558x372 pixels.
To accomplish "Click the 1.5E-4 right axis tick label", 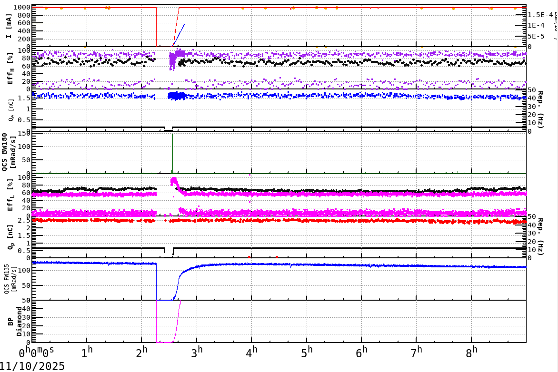I will (x=539, y=15).
